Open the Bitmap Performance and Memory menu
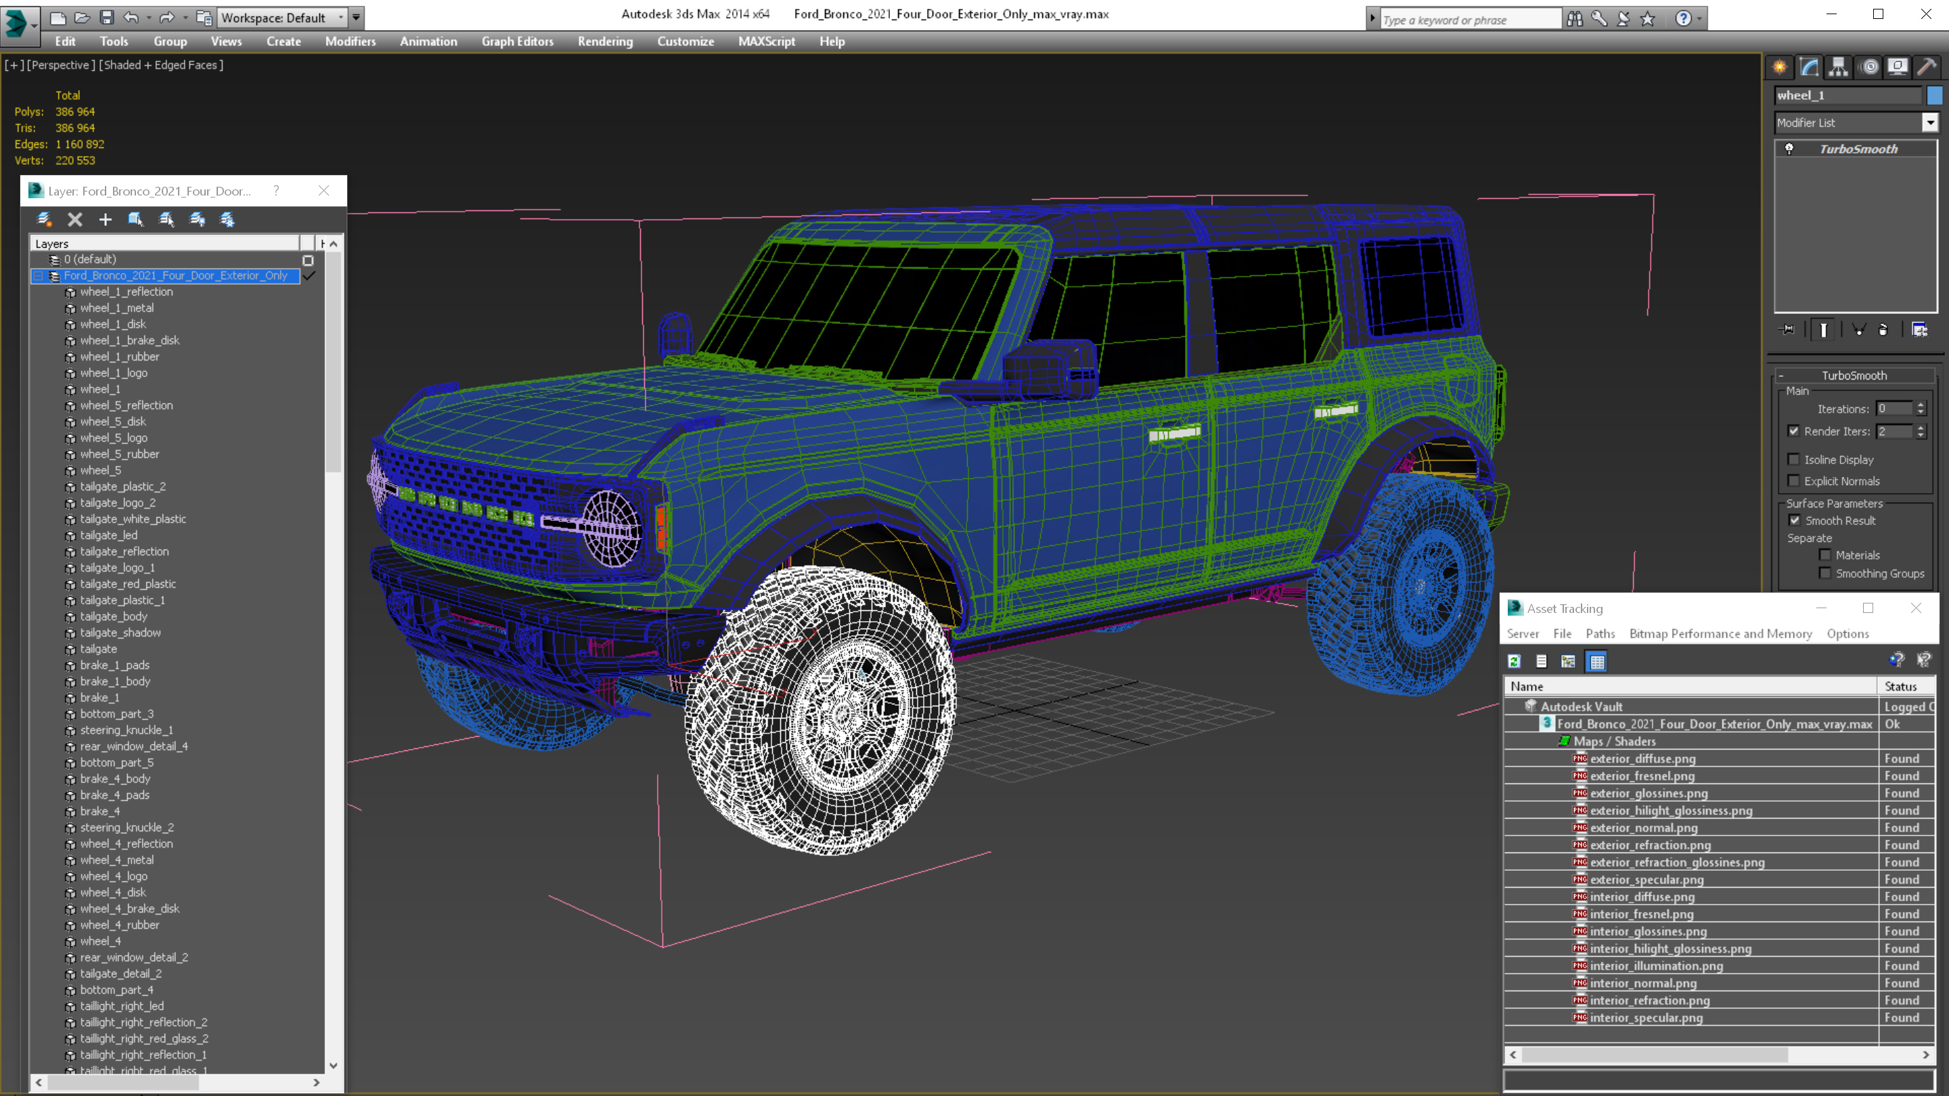This screenshot has height=1096, width=1949. 1720,634
